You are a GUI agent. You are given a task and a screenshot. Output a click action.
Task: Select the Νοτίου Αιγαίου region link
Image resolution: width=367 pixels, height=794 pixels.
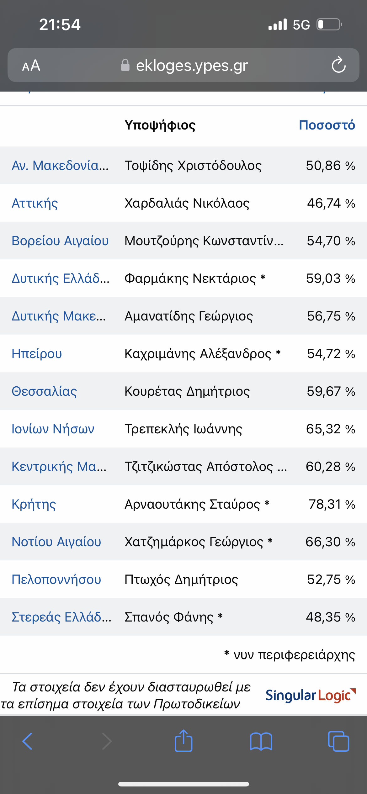pyautogui.click(x=56, y=542)
